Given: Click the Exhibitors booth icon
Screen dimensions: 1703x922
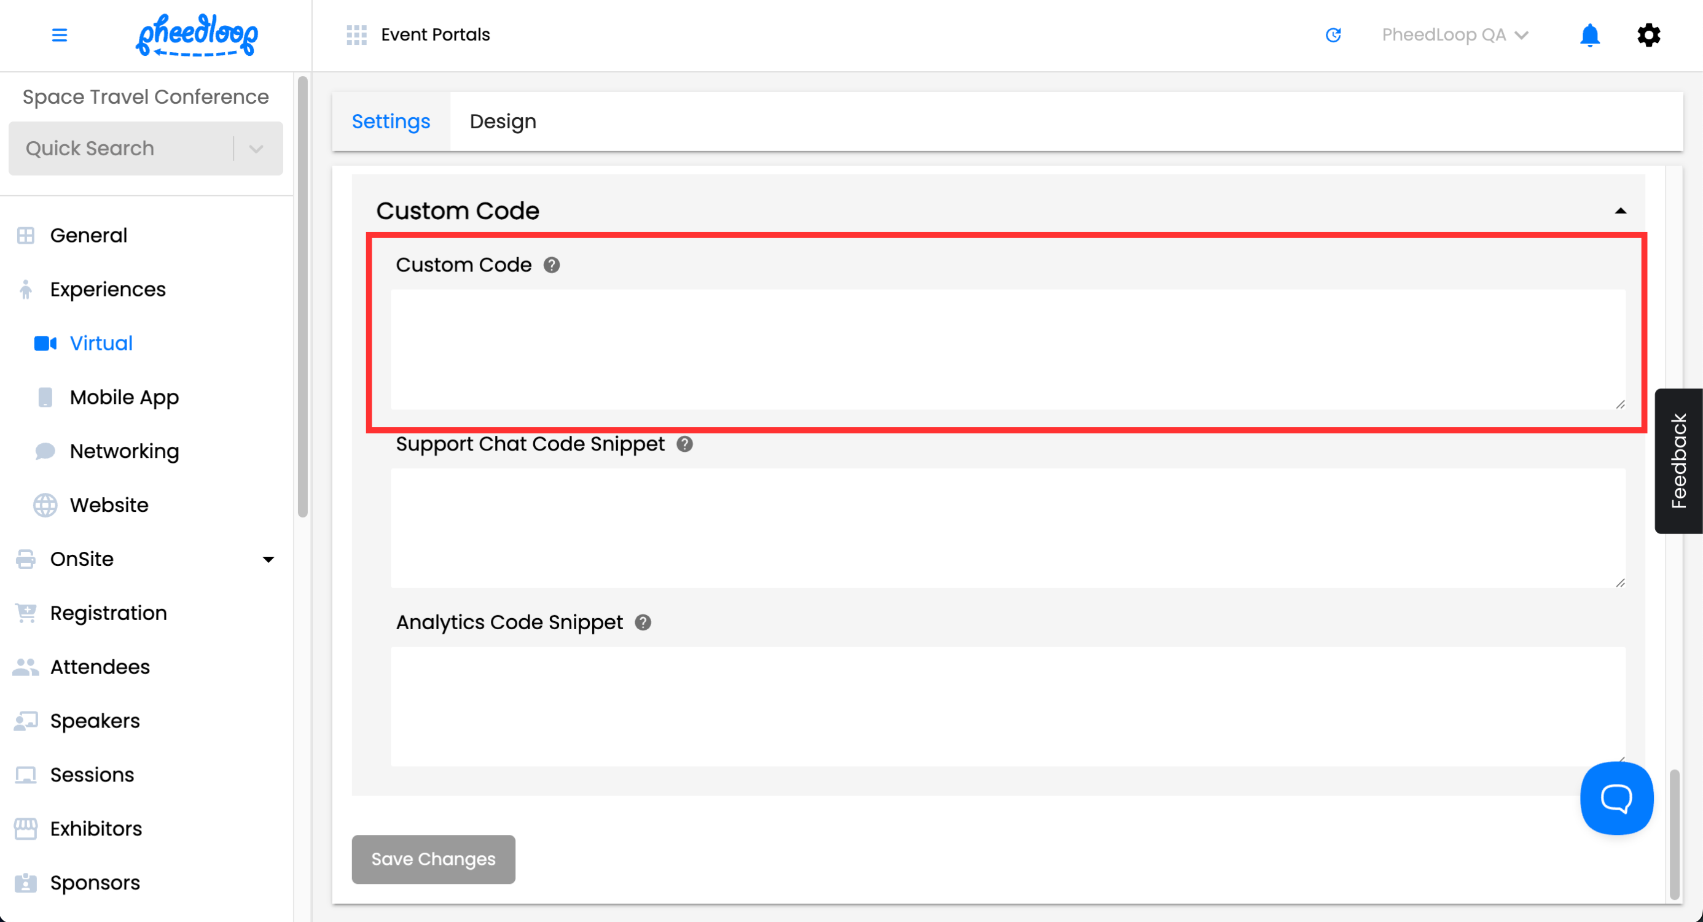Looking at the screenshot, I should 26,829.
